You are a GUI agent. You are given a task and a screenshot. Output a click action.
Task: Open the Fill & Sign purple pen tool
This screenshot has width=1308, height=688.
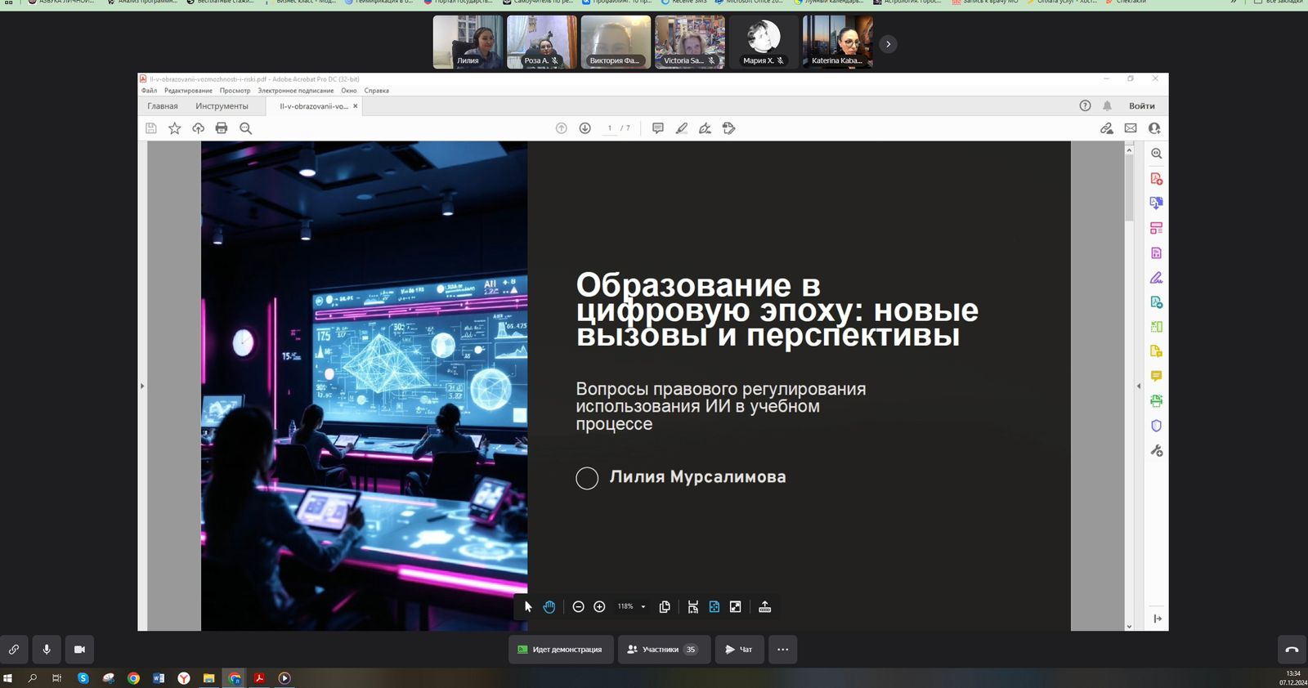pos(1156,278)
